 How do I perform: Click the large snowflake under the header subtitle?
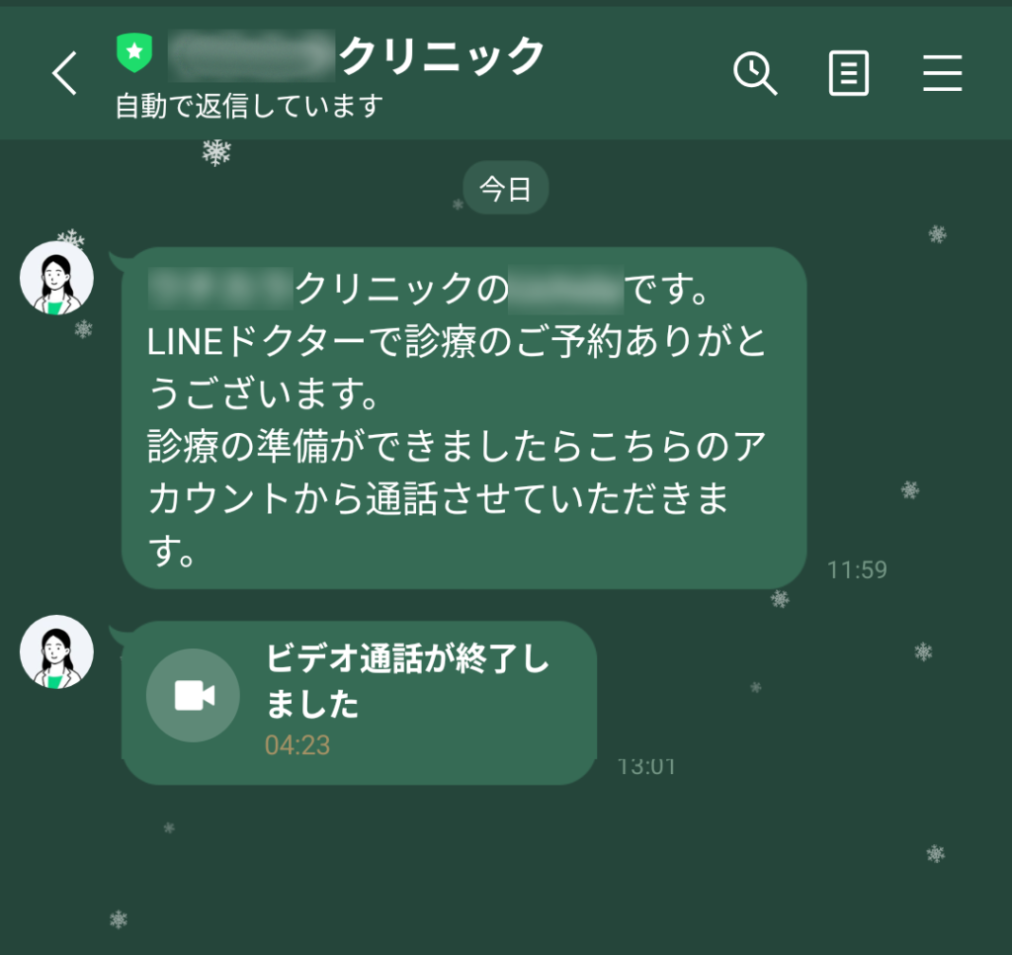(x=216, y=152)
